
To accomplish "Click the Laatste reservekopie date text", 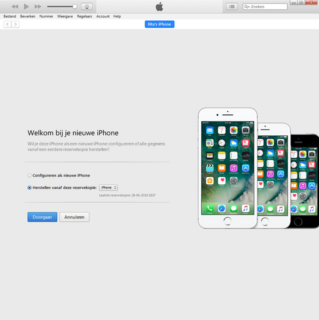I will tap(127, 195).
